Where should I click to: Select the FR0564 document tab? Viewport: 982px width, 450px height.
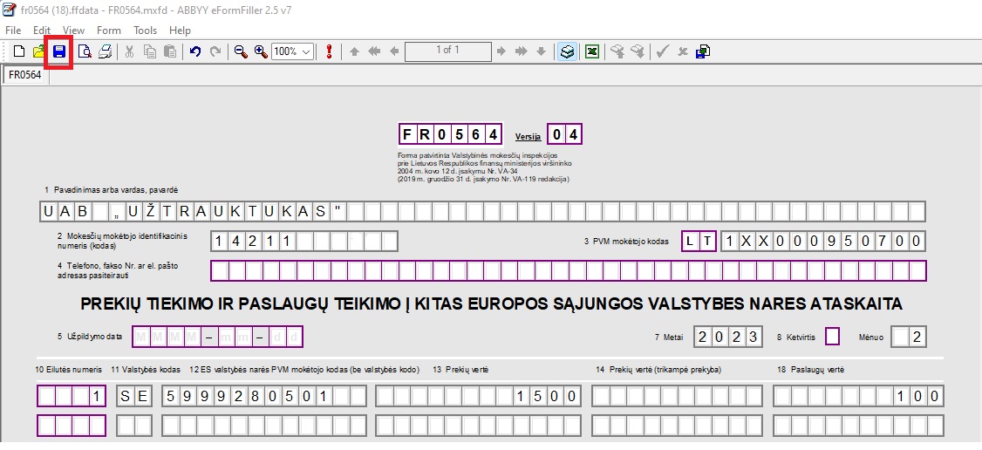pos(25,75)
